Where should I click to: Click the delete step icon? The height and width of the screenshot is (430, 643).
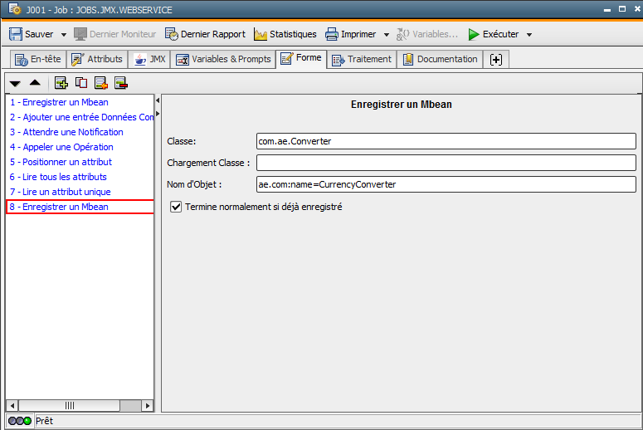121,82
